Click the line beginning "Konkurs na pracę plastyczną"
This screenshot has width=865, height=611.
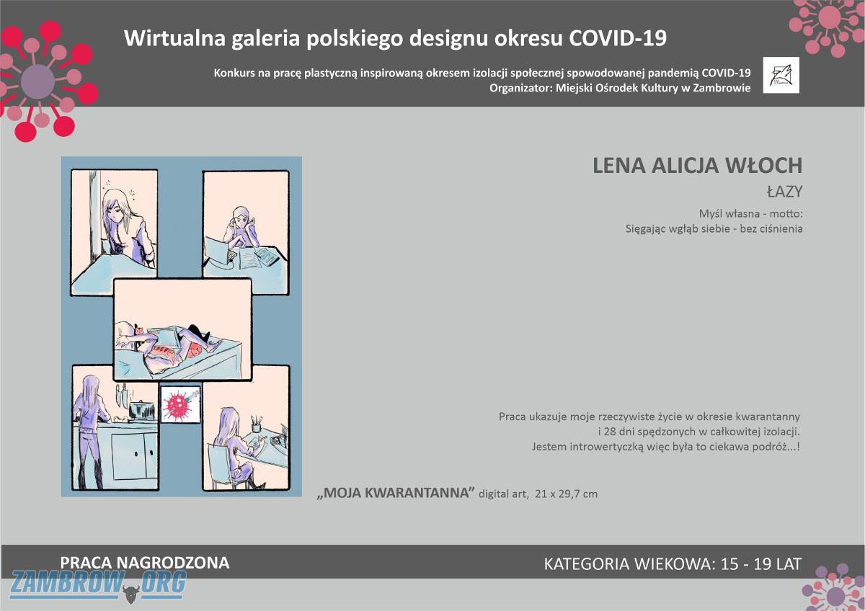coord(482,73)
